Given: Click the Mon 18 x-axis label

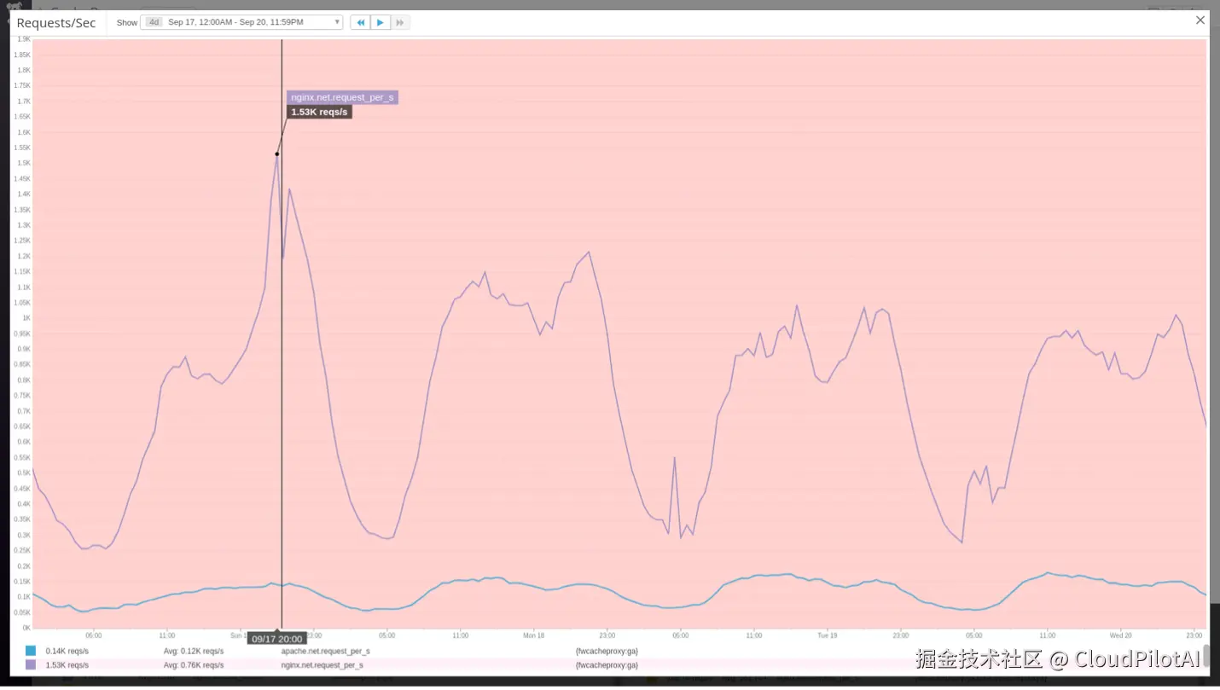Looking at the screenshot, I should coord(534,635).
